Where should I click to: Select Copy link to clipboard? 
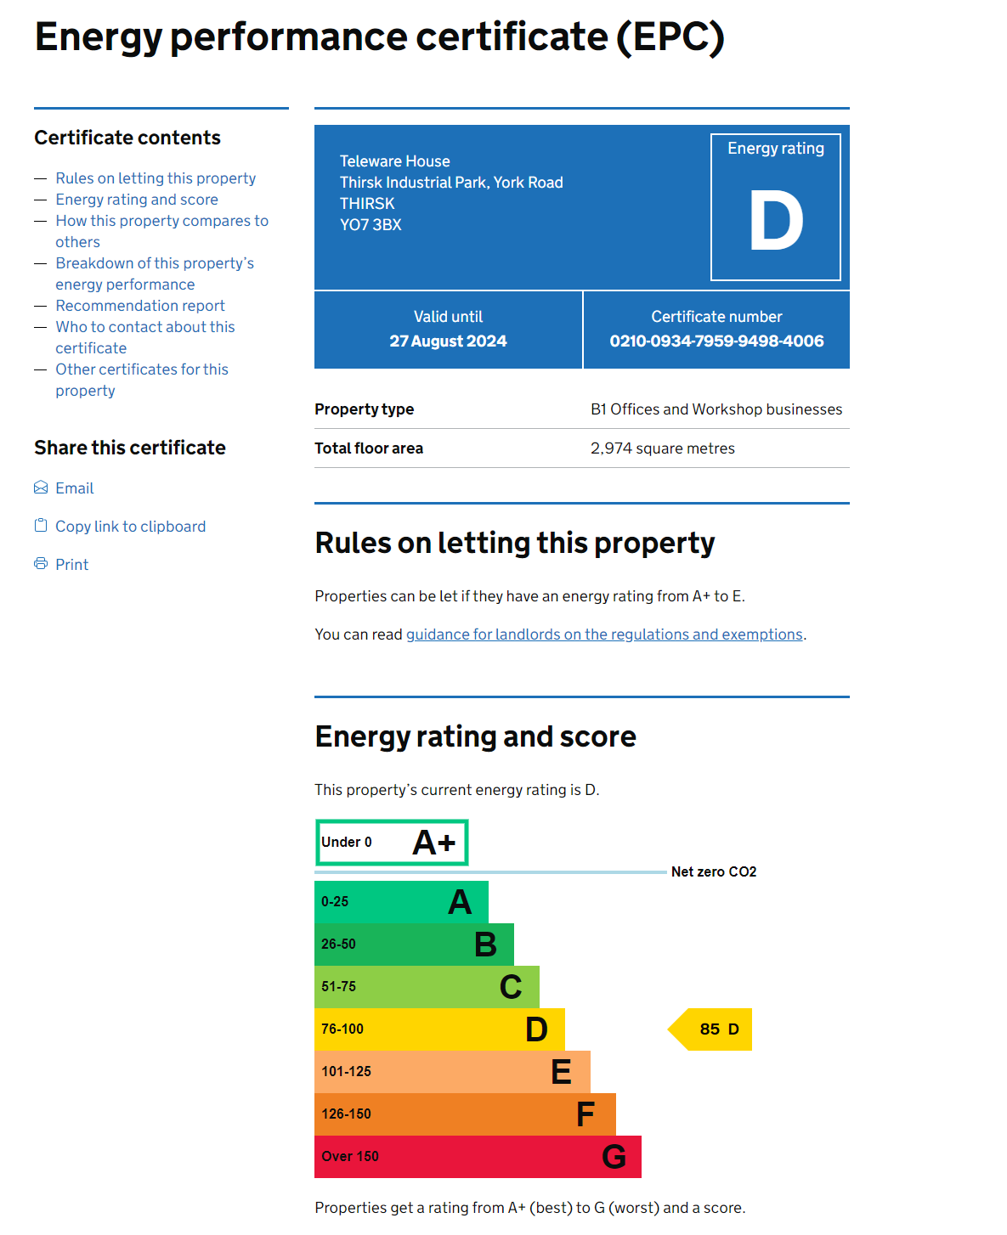pyautogui.click(x=130, y=527)
